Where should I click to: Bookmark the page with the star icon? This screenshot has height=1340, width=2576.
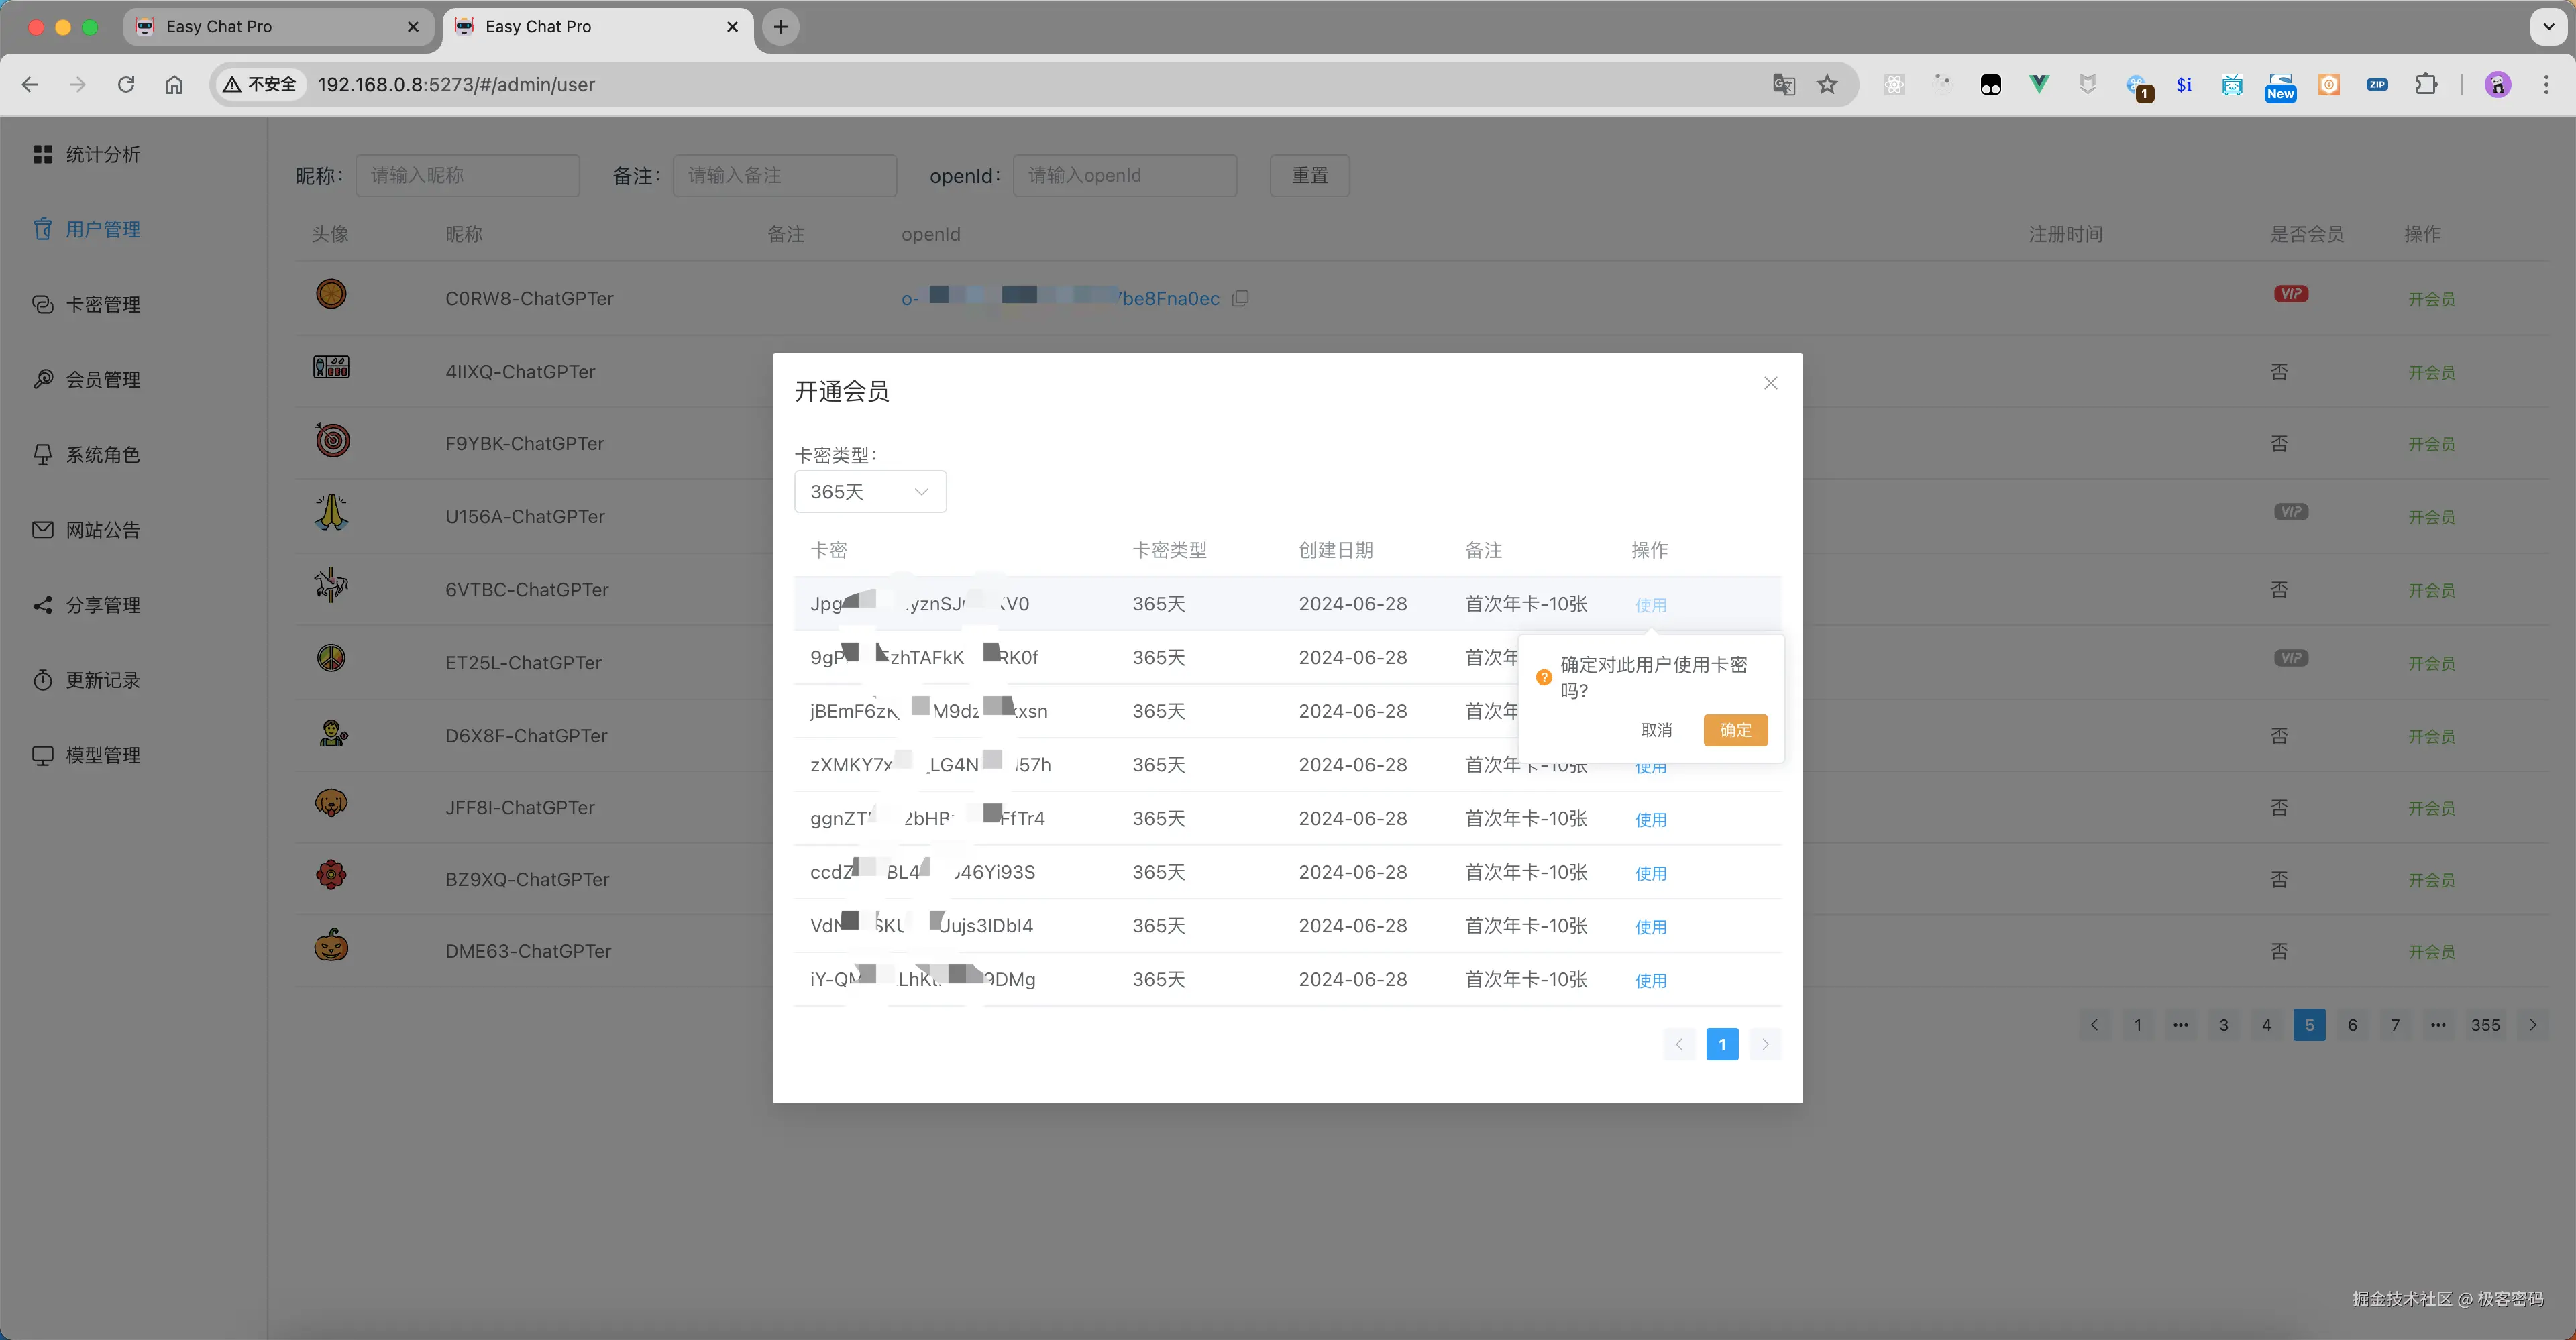(1827, 85)
